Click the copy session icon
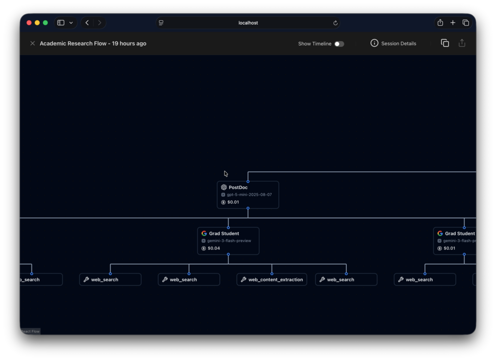This screenshot has width=496, height=361. 445,43
